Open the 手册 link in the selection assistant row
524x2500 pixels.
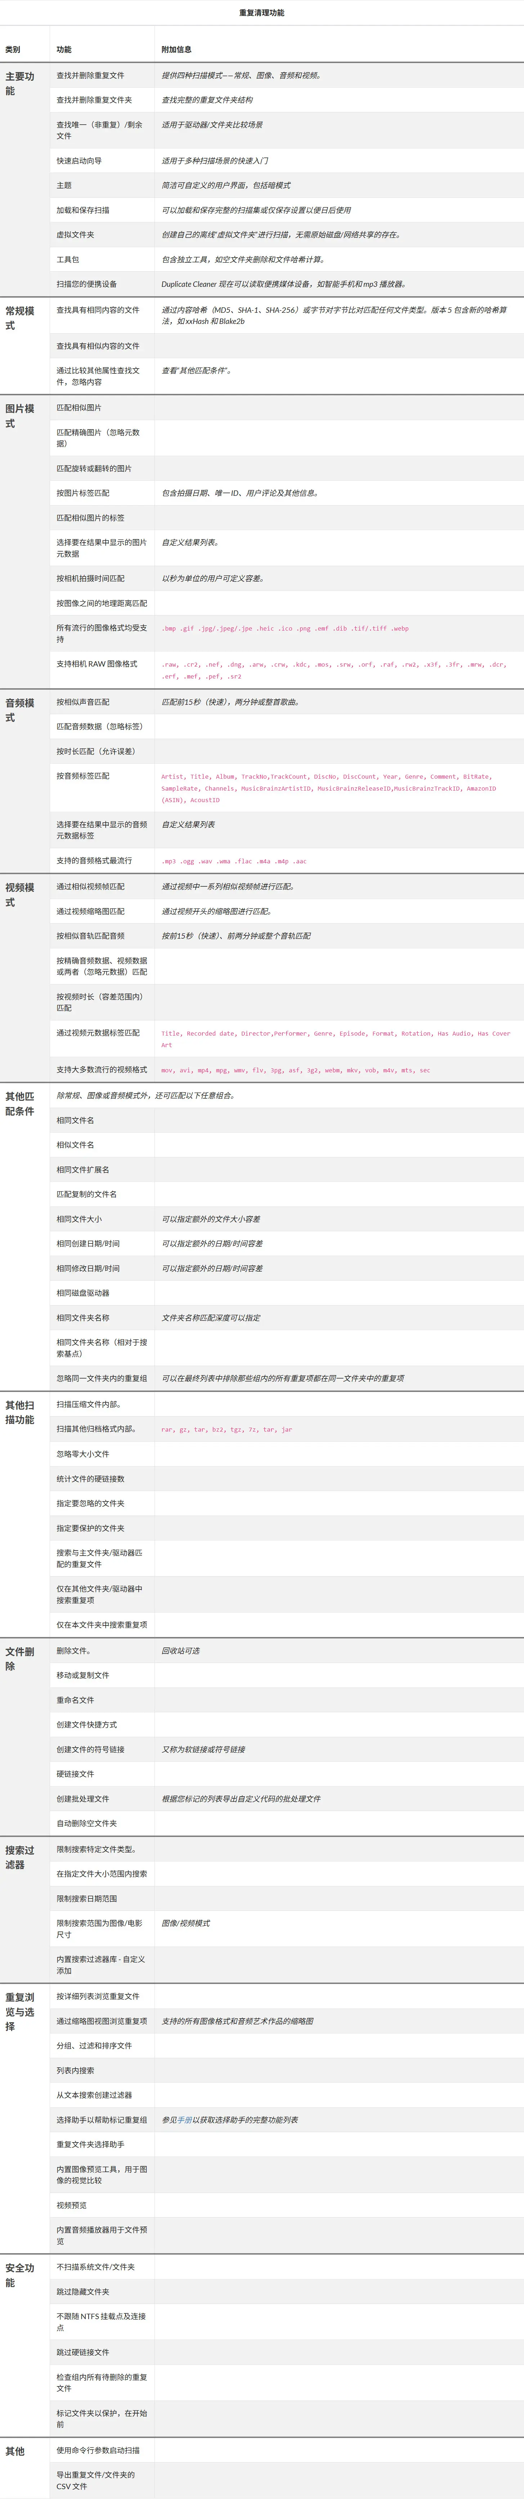pyautogui.click(x=184, y=2119)
